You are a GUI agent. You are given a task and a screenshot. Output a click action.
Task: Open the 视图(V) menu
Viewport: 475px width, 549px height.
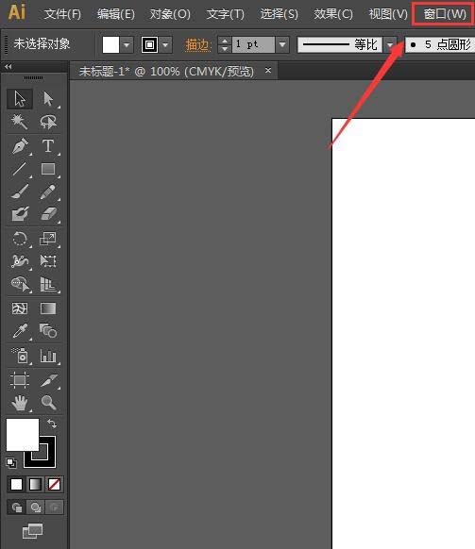point(388,14)
